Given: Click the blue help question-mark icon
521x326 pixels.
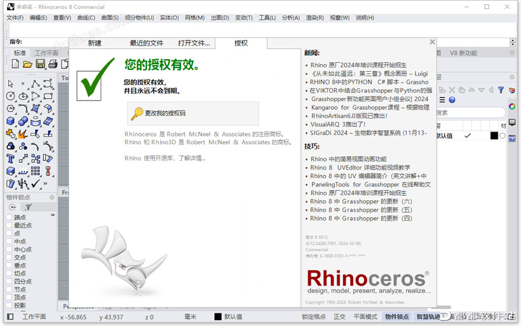Looking at the screenshot, I should coord(452,100).
